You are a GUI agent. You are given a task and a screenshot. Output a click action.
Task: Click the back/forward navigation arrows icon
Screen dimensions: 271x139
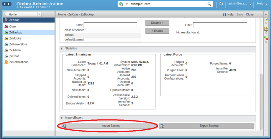[x=7, y=4]
